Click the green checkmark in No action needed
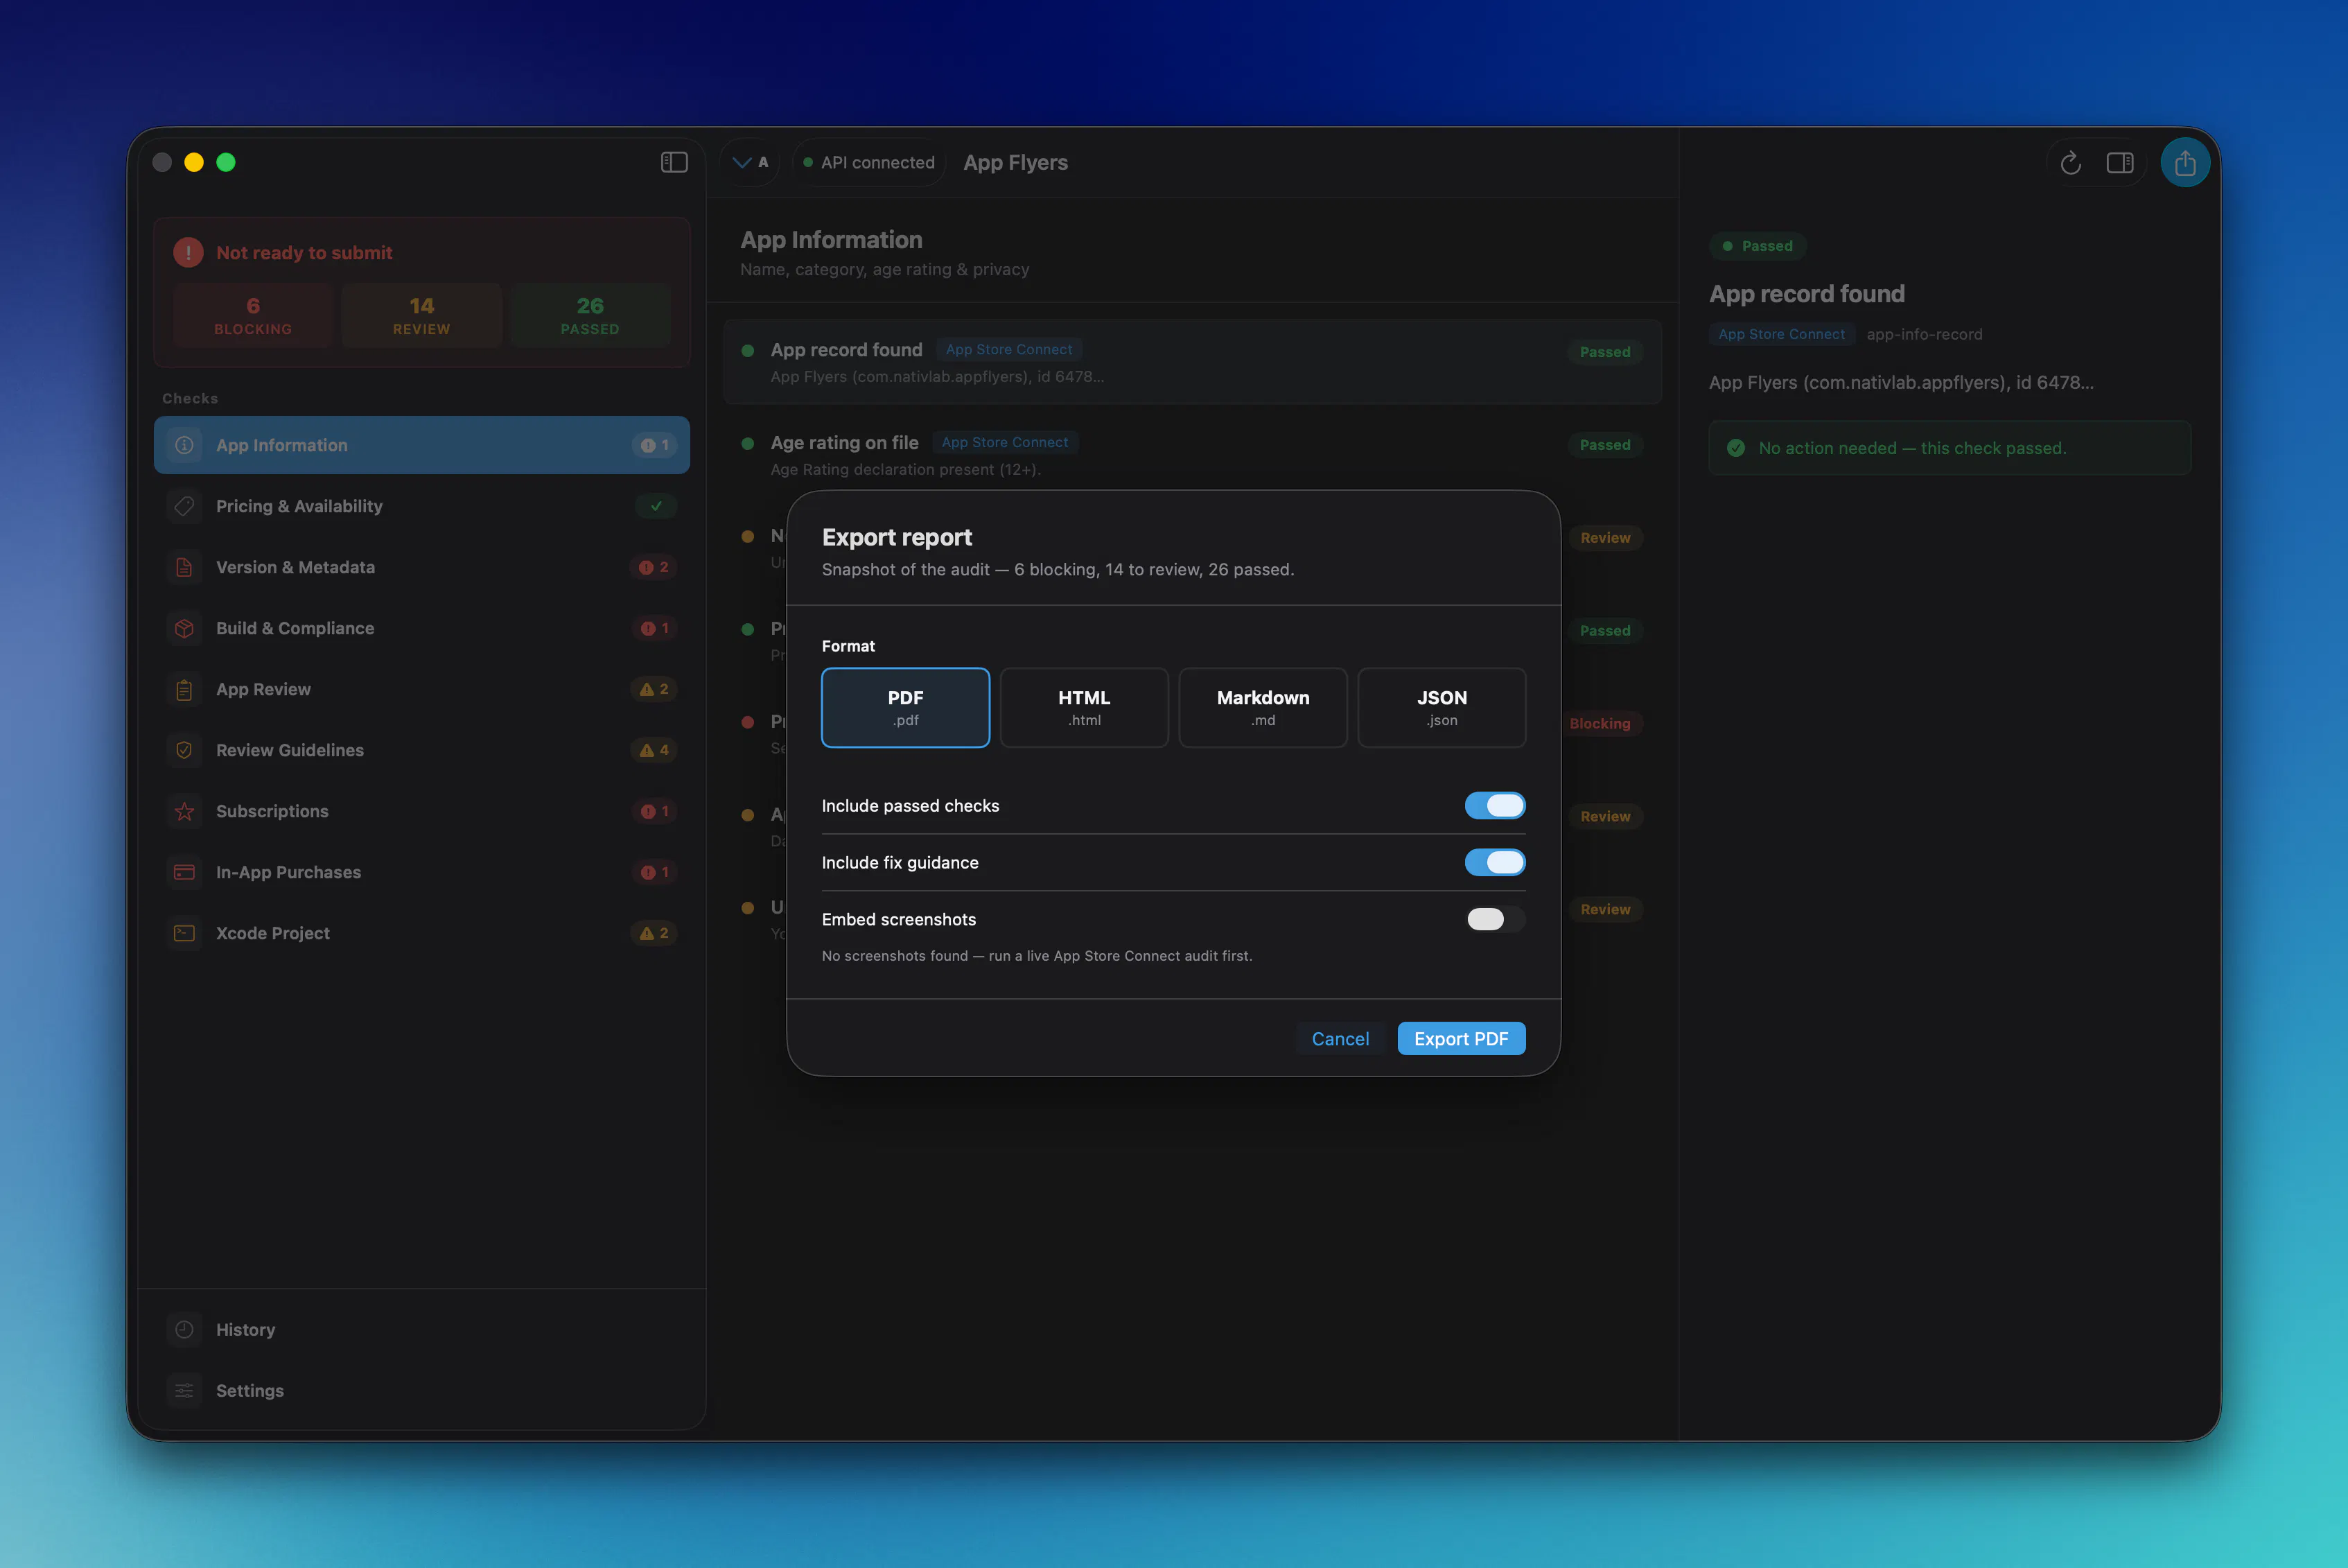The image size is (2348, 1568). point(1736,448)
